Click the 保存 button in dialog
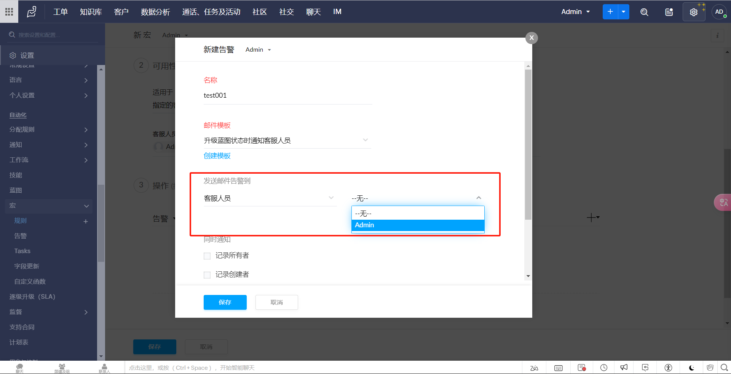Viewport: 731px width, 374px height. pos(225,302)
